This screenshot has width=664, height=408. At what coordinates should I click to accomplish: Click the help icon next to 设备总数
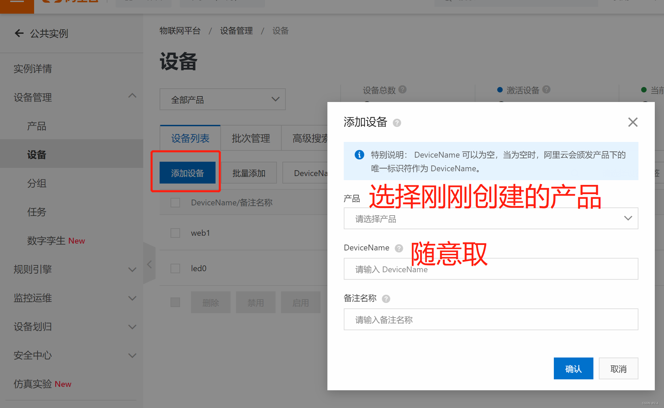[402, 90]
